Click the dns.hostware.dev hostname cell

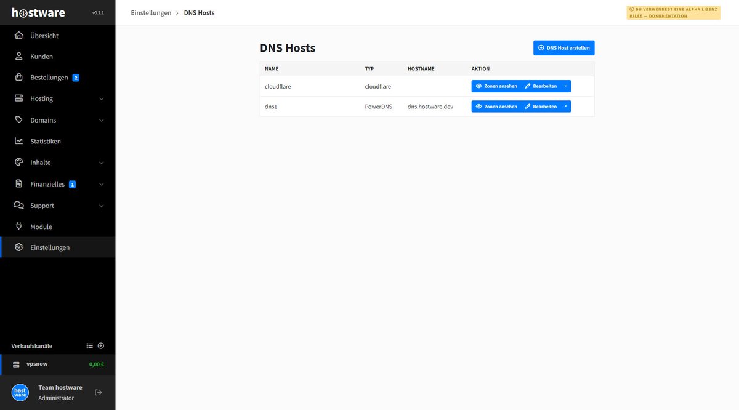(430, 107)
